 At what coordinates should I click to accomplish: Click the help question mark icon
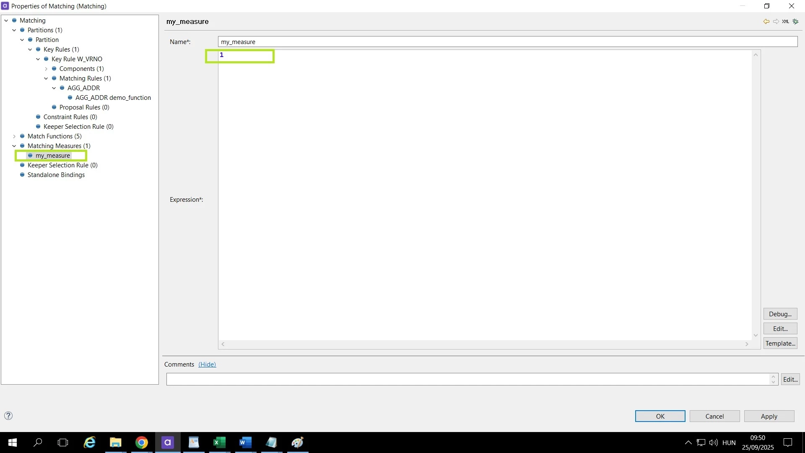[x=8, y=416]
